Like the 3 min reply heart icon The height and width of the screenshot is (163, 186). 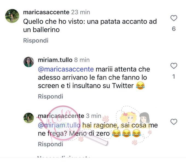point(174,122)
